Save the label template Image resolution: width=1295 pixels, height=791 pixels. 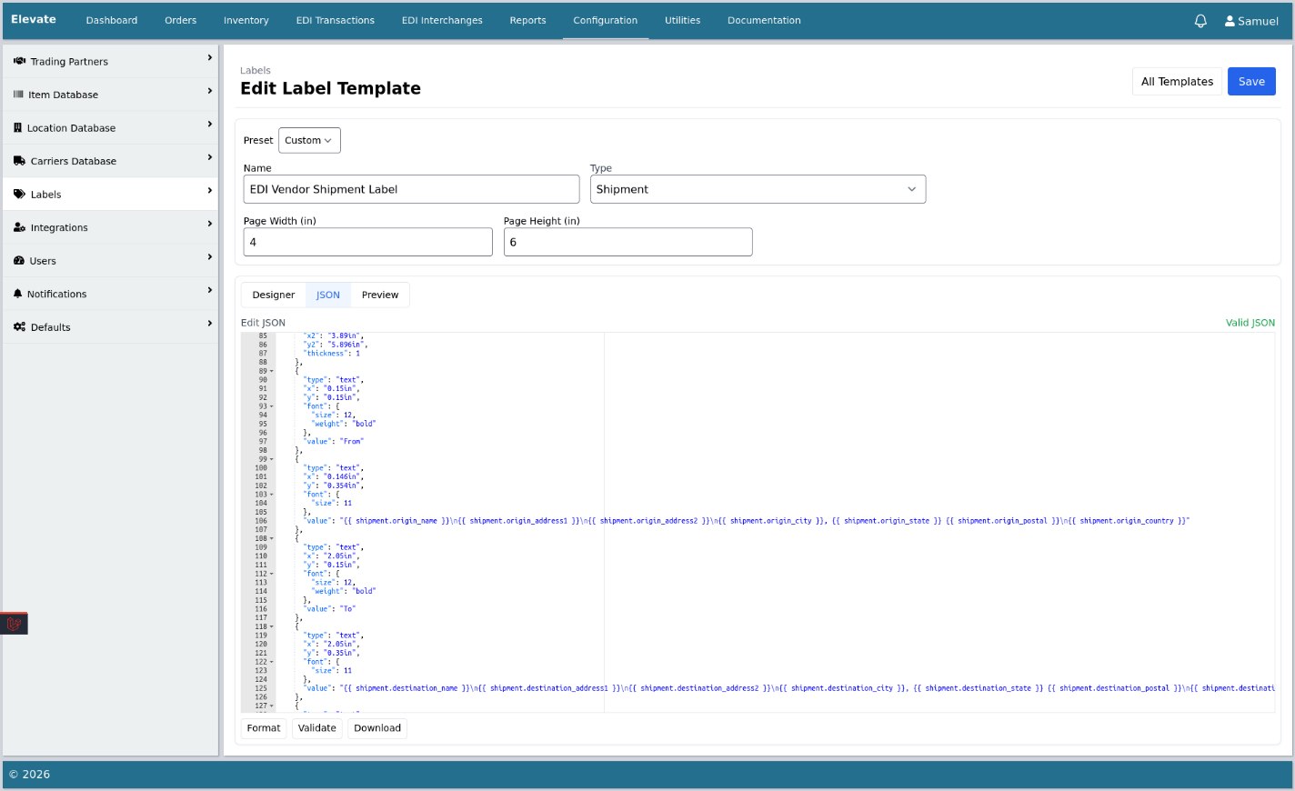click(x=1250, y=82)
